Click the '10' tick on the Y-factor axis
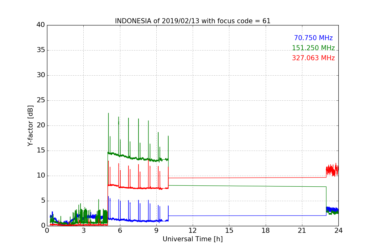The height and width of the screenshot is (251, 376). 41,176
